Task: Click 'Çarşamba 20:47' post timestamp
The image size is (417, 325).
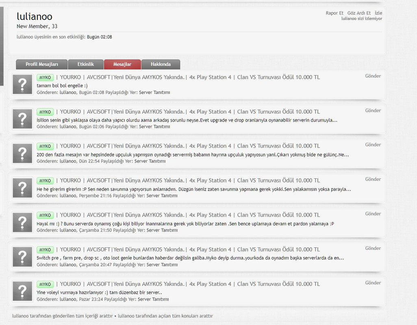Action: pos(96,265)
